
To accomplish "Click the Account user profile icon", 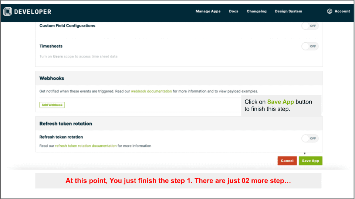I will (329, 11).
